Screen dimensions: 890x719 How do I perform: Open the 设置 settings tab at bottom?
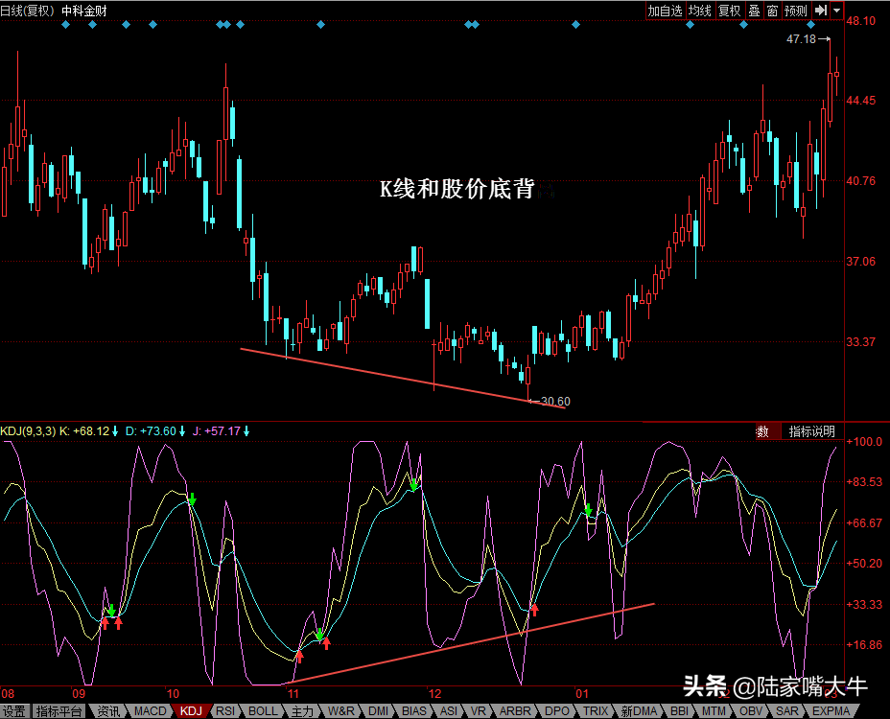tap(13, 711)
